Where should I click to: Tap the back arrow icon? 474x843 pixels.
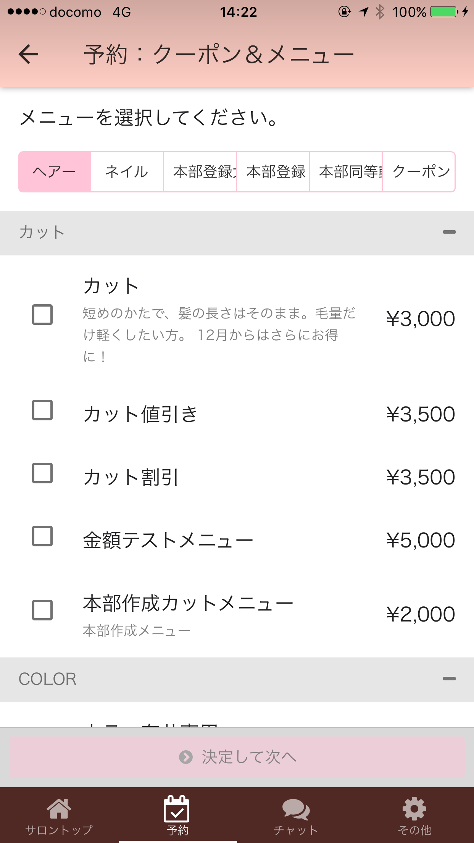tap(29, 54)
